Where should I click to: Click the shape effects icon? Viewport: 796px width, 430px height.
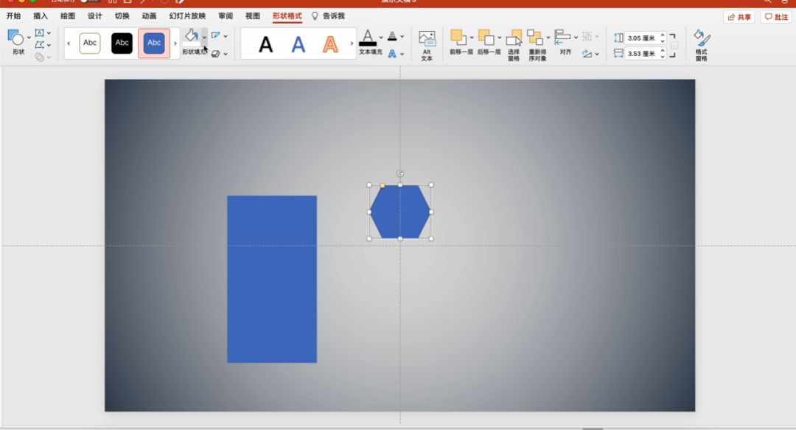(x=216, y=53)
